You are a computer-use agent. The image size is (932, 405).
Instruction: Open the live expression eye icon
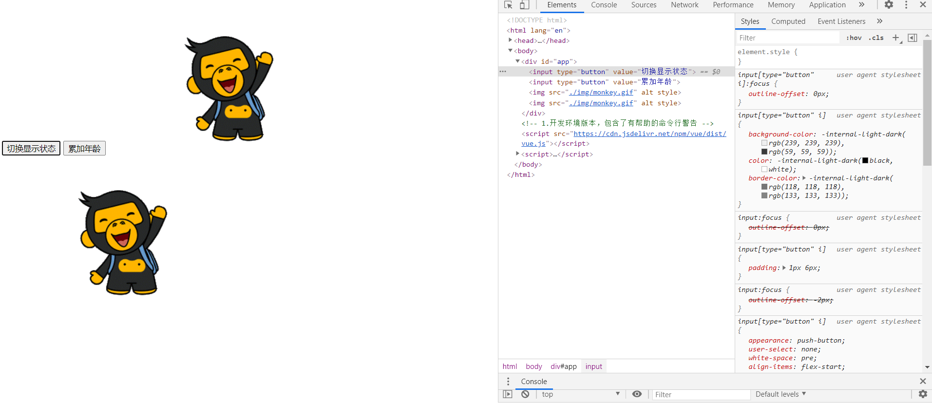pyautogui.click(x=637, y=394)
